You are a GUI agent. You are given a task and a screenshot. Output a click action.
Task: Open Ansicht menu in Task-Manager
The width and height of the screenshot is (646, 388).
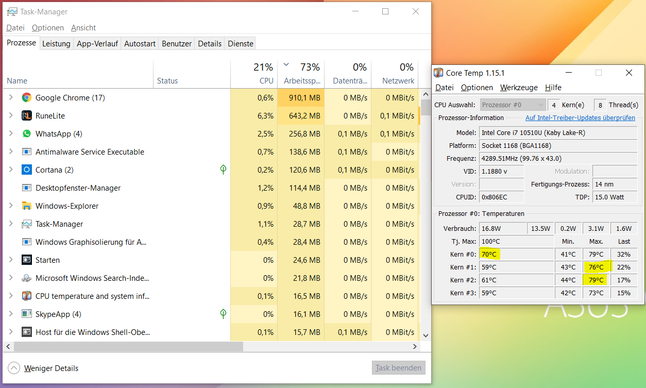(x=83, y=28)
